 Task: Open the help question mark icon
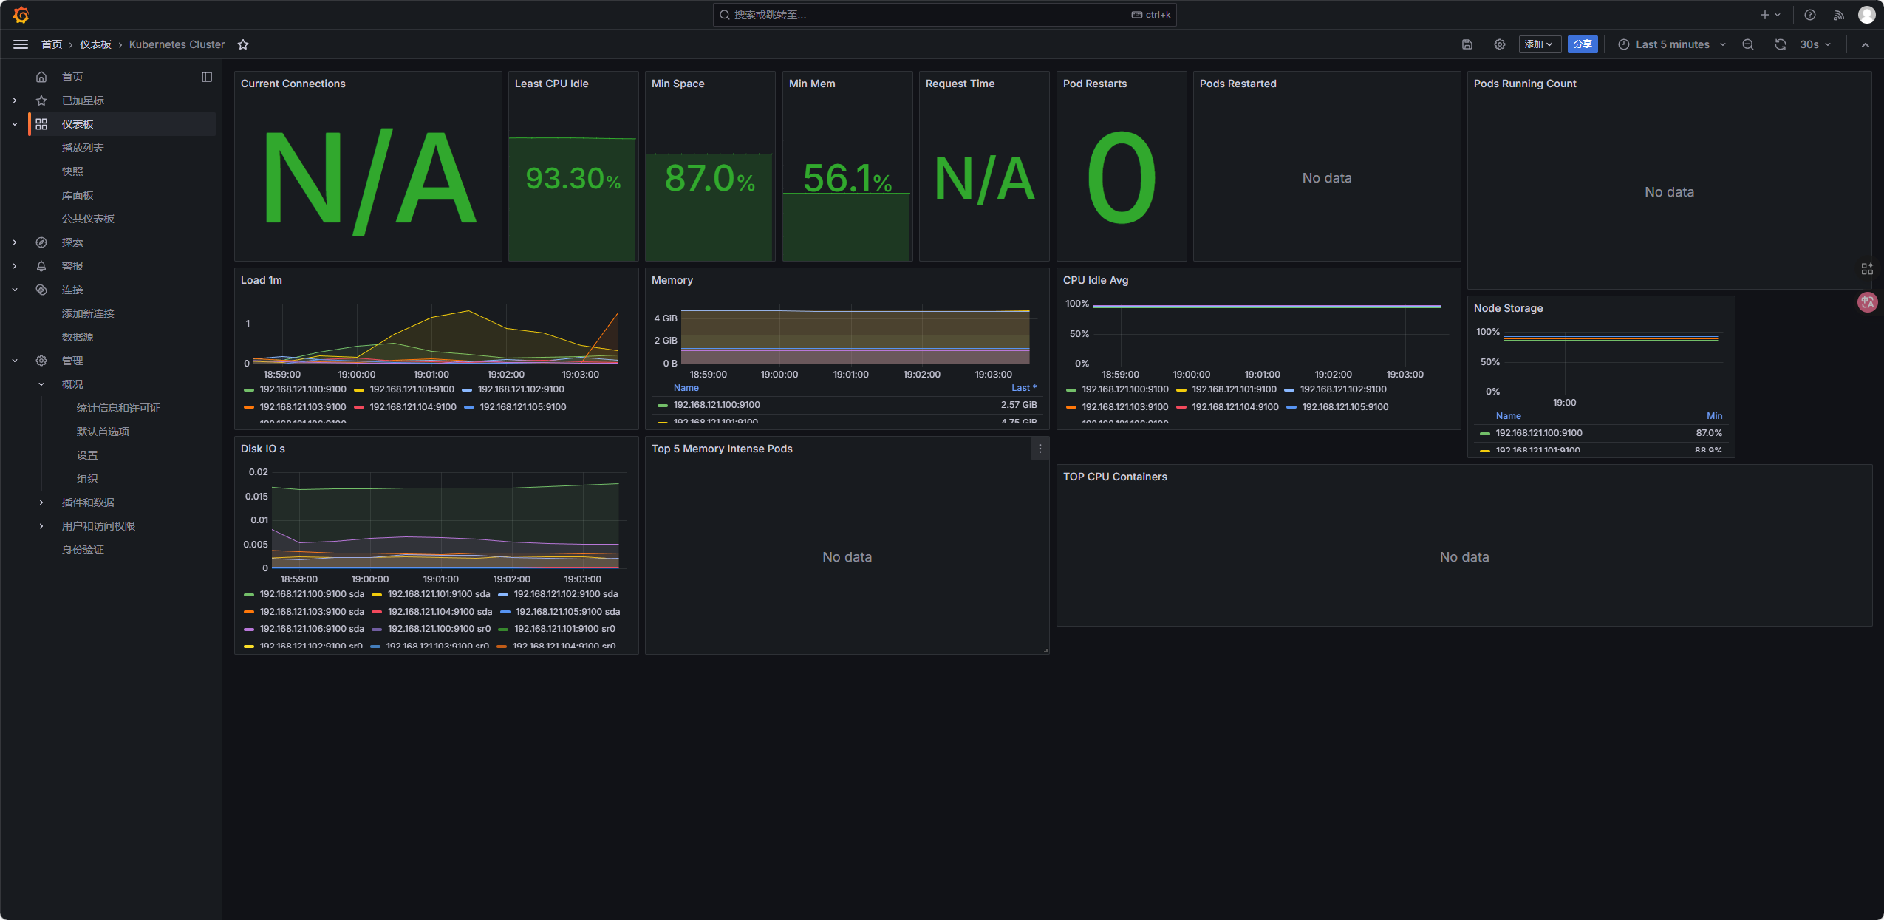1810,15
